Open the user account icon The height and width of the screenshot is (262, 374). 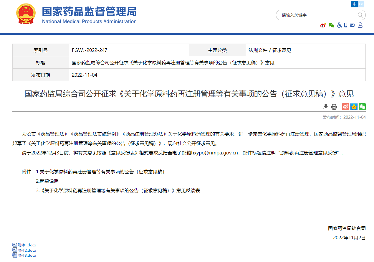360,25
